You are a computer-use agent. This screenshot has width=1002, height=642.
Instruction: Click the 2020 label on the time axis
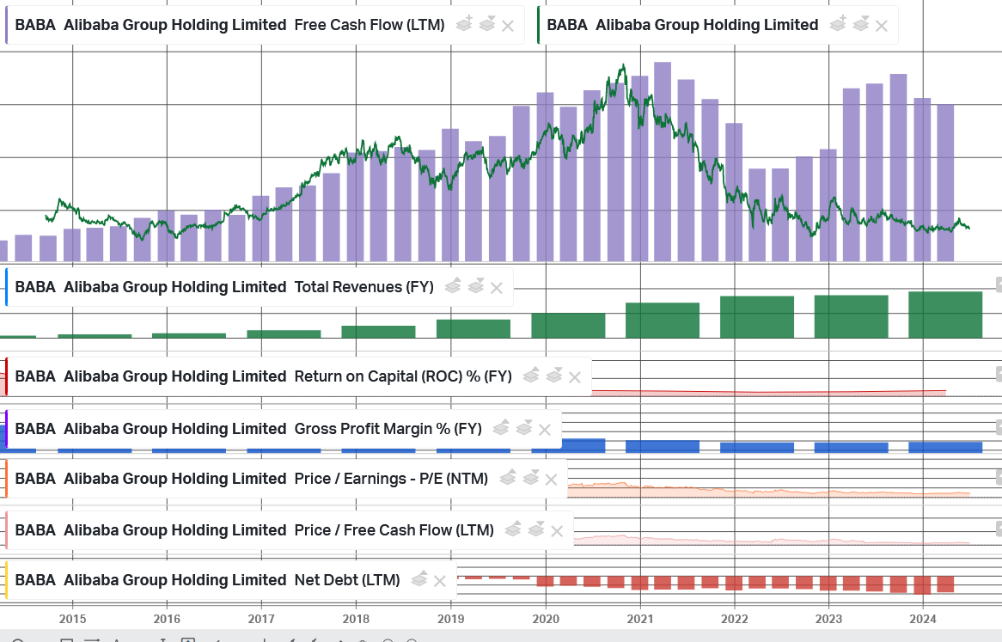[x=546, y=619]
